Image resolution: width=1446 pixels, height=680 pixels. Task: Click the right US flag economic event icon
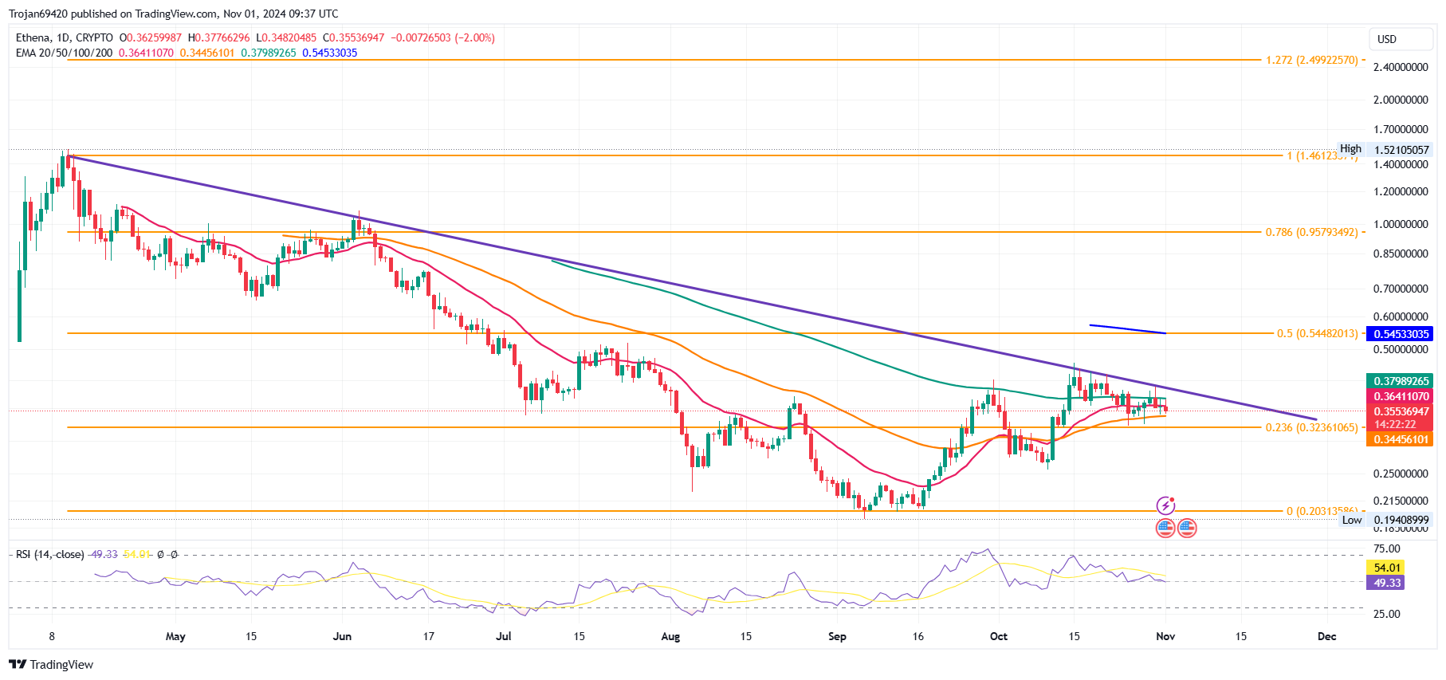pyautogui.click(x=1187, y=528)
